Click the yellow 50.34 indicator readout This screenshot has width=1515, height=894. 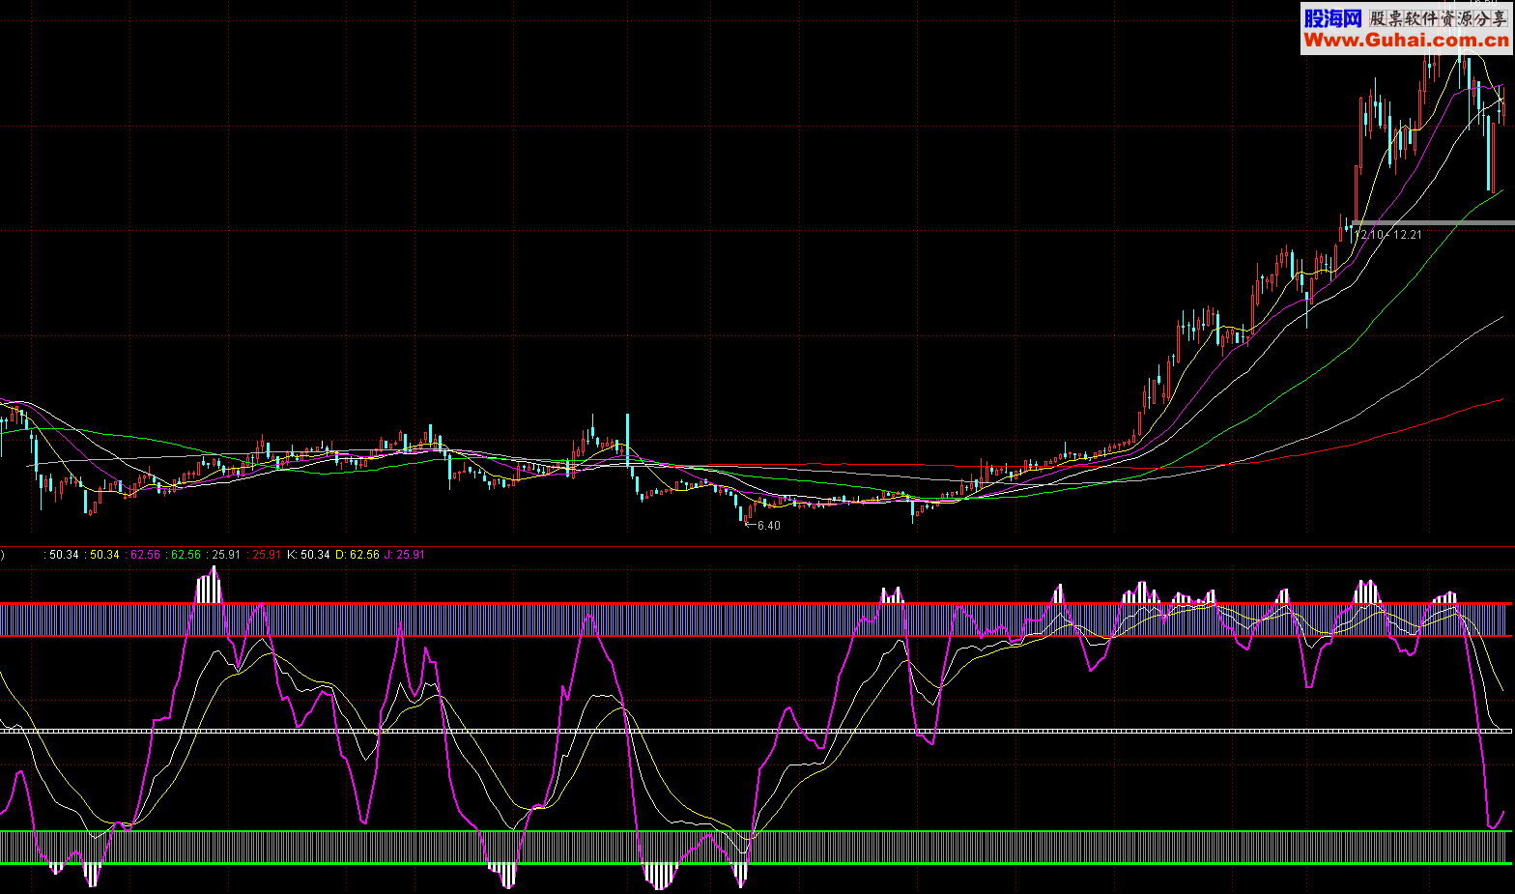[x=102, y=555]
